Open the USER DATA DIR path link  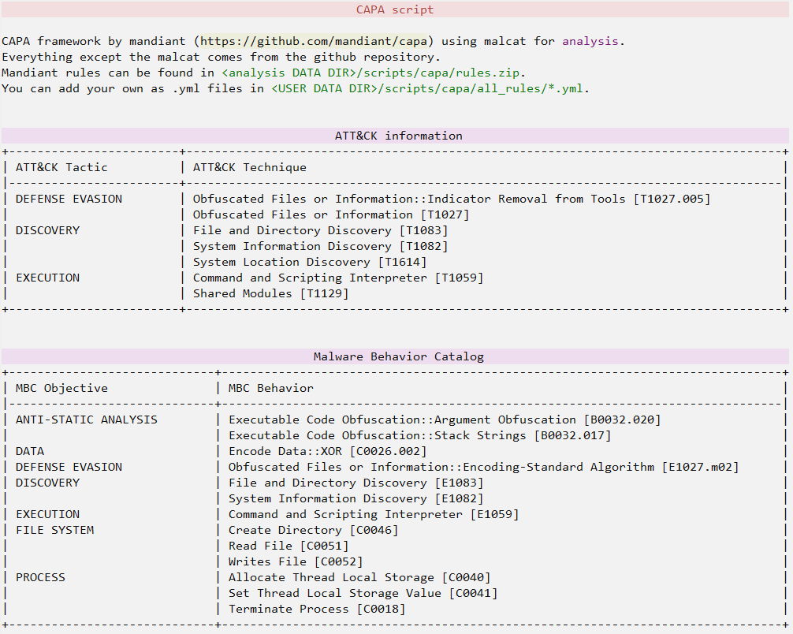pyautogui.click(x=322, y=88)
